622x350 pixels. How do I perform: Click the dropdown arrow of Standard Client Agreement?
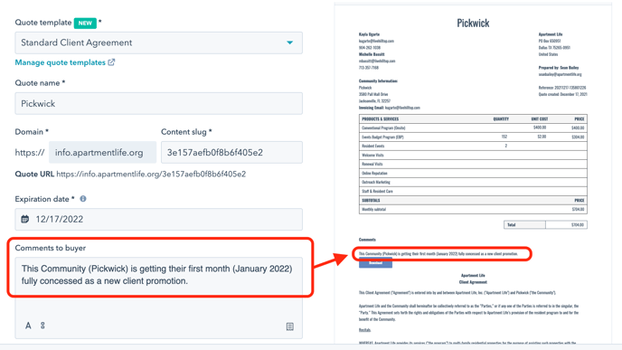[290, 43]
